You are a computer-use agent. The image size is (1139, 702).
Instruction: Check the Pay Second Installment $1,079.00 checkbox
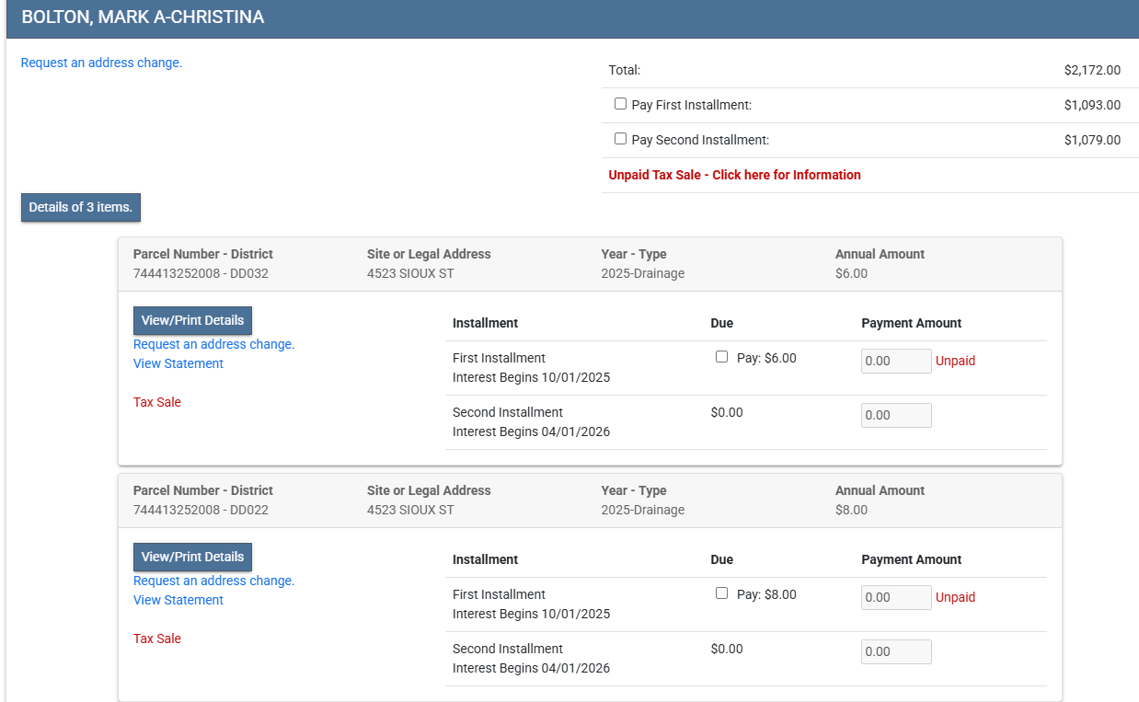[621, 139]
